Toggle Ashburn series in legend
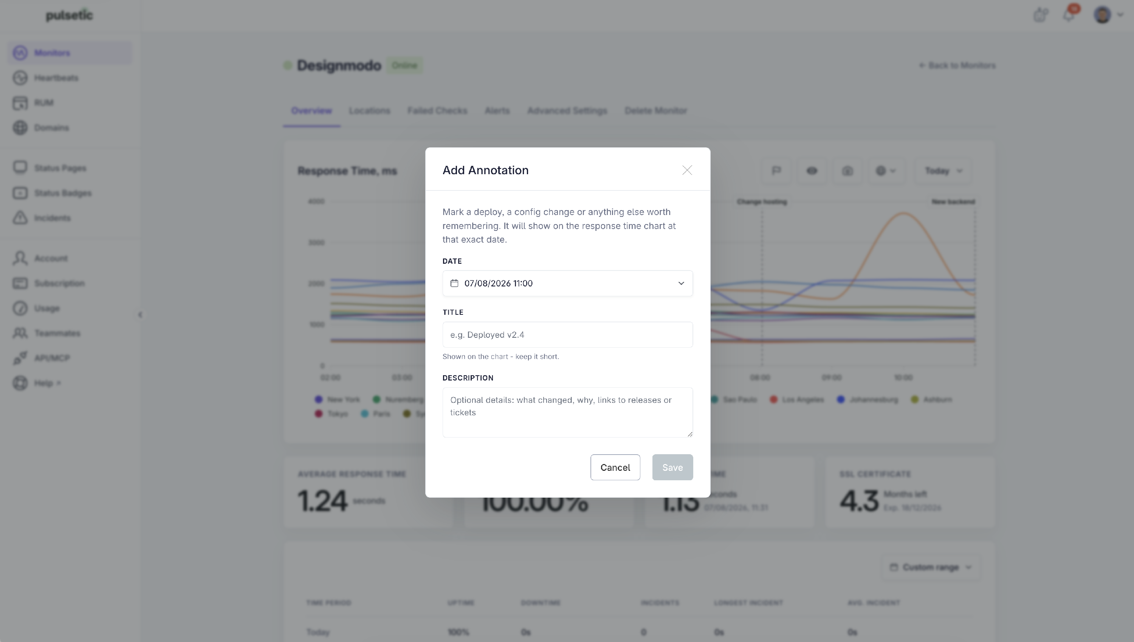The image size is (1134, 642). coord(931,399)
